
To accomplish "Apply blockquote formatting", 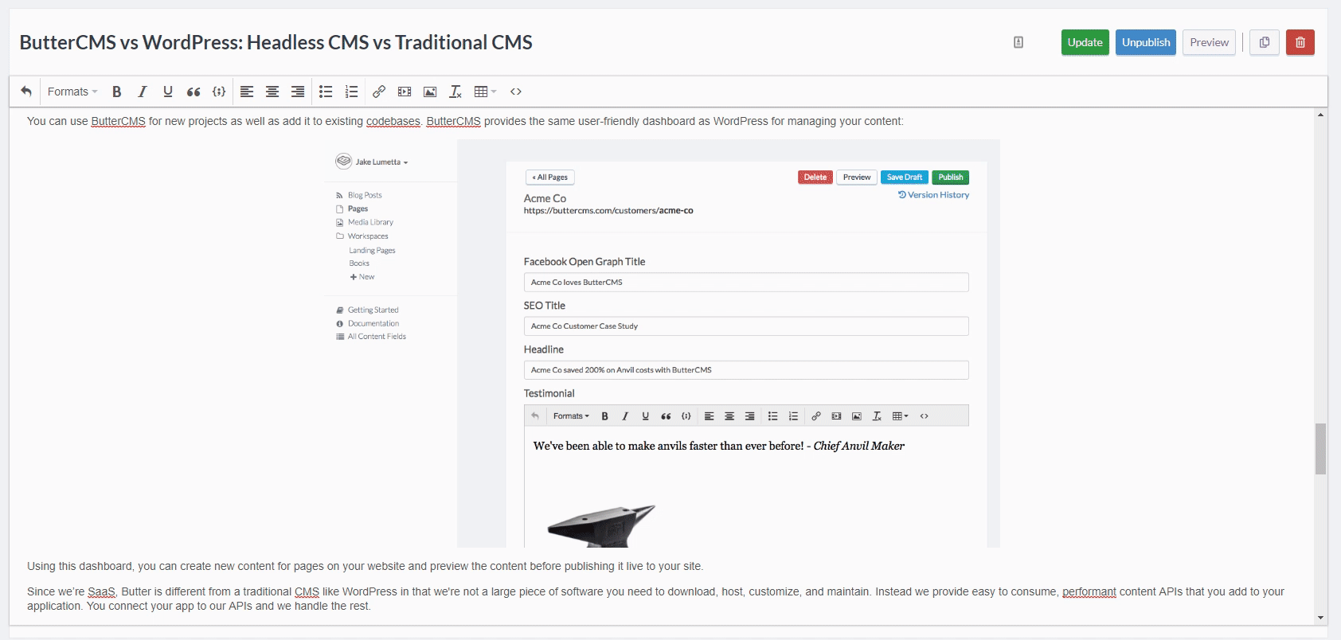I will click(194, 92).
